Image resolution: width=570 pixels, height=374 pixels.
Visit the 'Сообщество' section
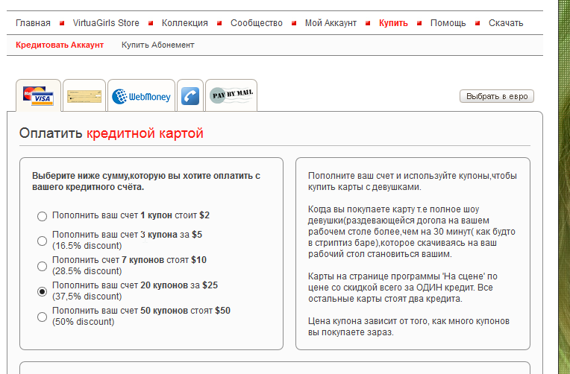pyautogui.click(x=257, y=23)
